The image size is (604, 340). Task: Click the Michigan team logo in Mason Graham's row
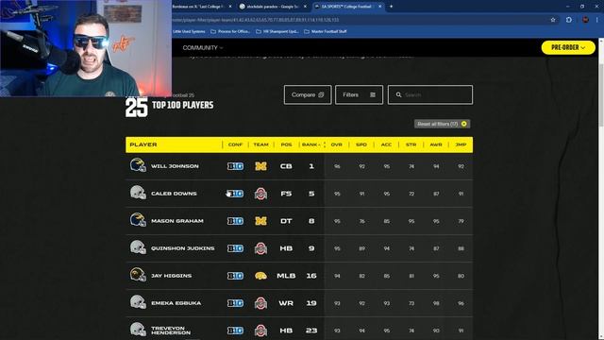260,221
